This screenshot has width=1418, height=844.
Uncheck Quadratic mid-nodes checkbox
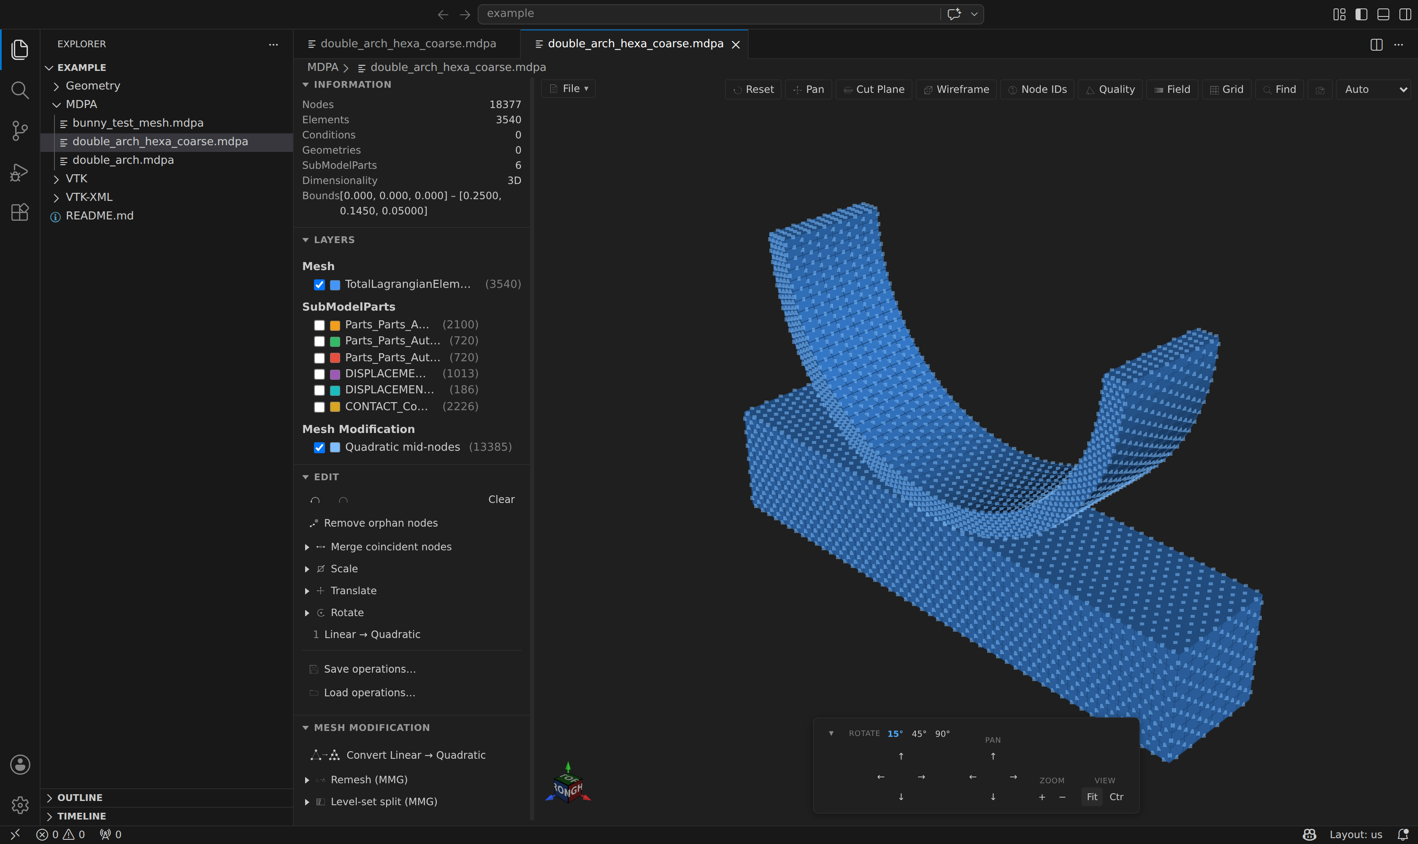click(x=319, y=447)
